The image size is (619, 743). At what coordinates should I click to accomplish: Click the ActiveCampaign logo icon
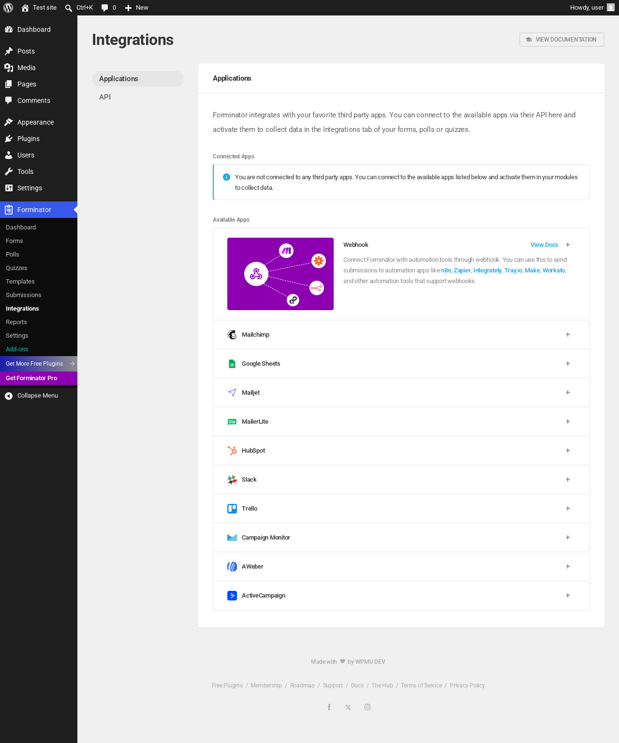coord(232,596)
